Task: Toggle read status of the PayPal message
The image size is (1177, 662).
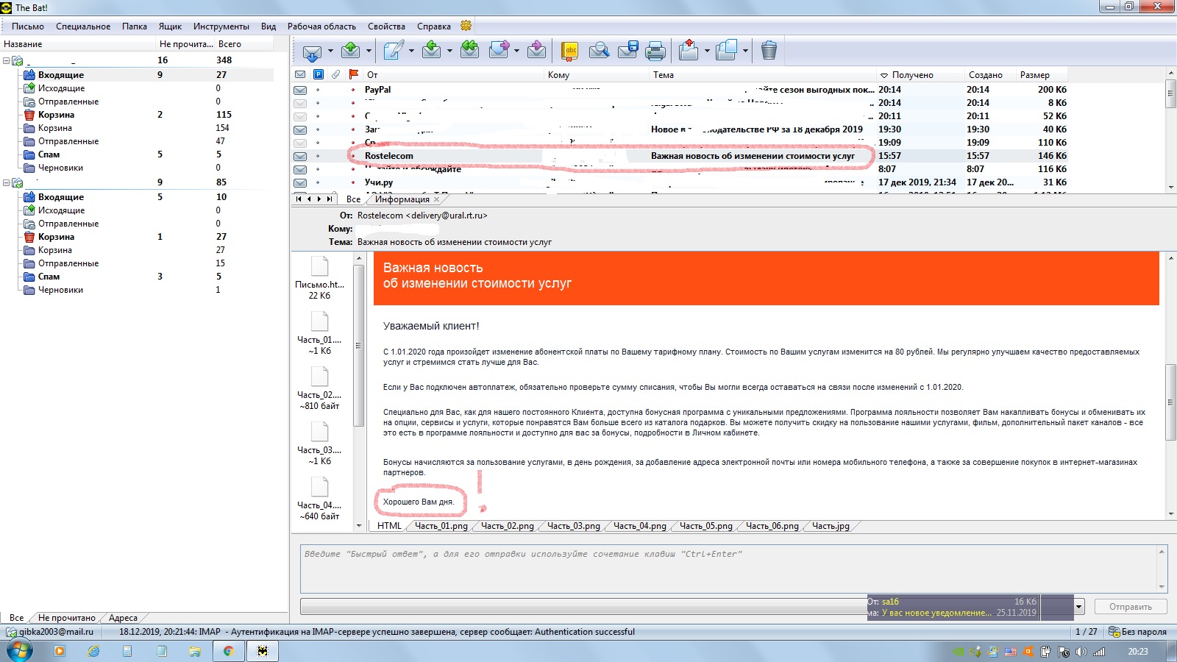Action: (300, 90)
